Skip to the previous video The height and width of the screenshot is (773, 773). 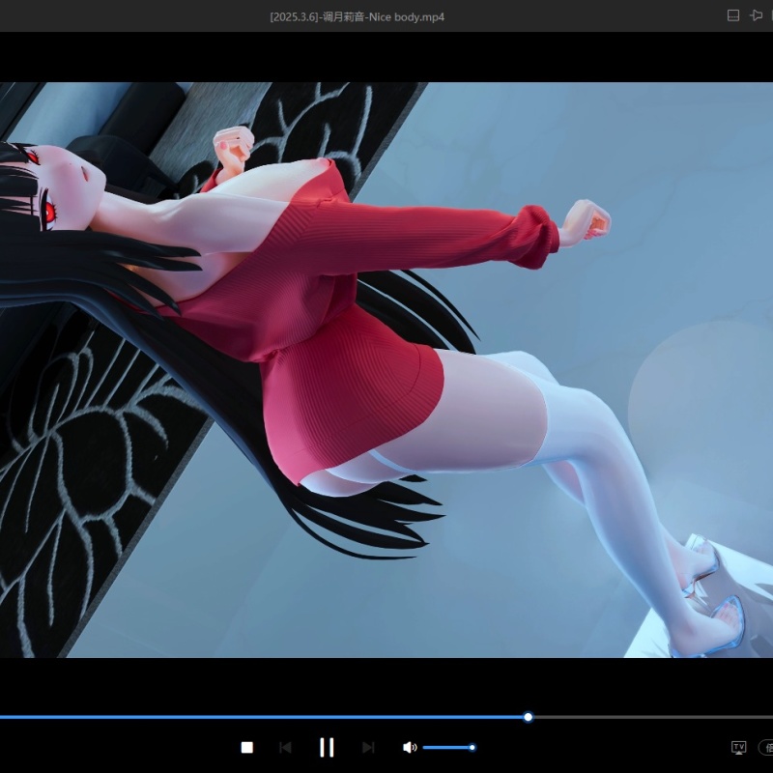coord(285,747)
